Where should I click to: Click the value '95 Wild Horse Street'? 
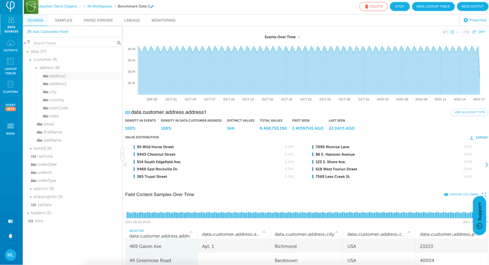(x=155, y=147)
